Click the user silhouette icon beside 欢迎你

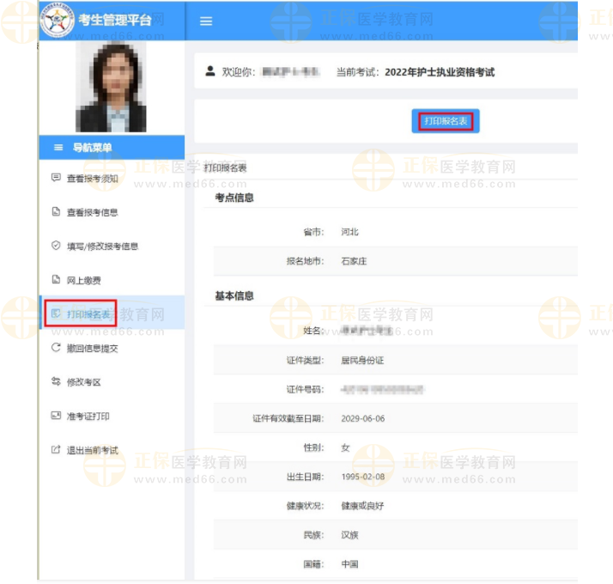pos(210,72)
